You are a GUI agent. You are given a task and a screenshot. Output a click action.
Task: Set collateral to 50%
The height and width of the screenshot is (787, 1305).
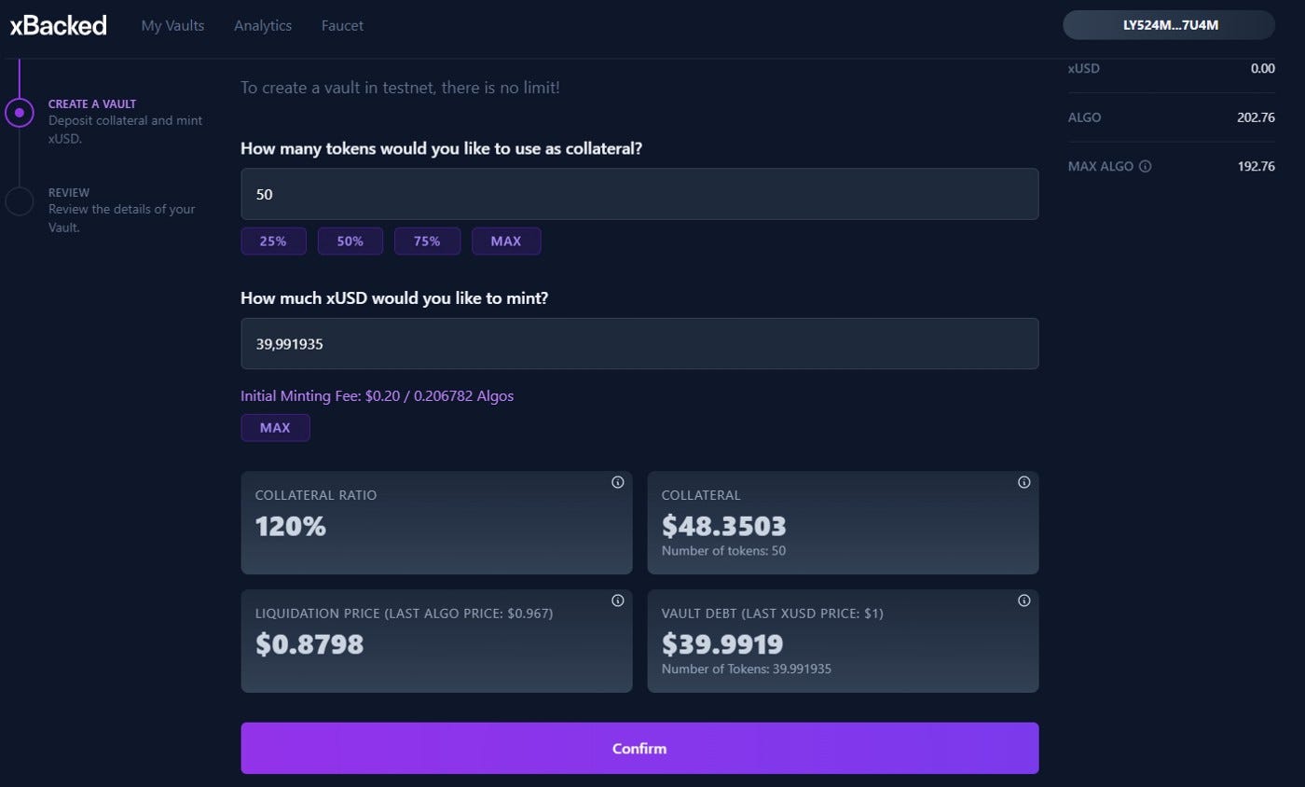350,241
